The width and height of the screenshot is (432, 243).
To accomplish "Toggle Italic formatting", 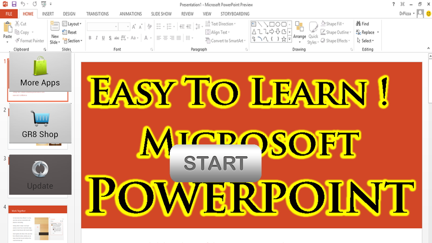I will coord(97,38).
